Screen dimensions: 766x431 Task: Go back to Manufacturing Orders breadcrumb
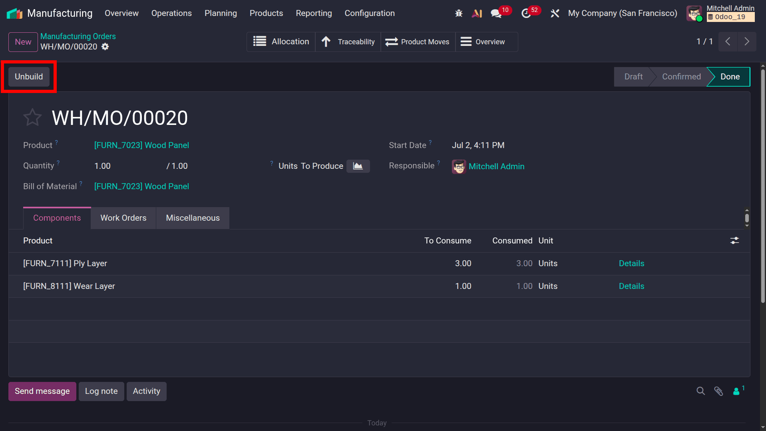coord(78,36)
